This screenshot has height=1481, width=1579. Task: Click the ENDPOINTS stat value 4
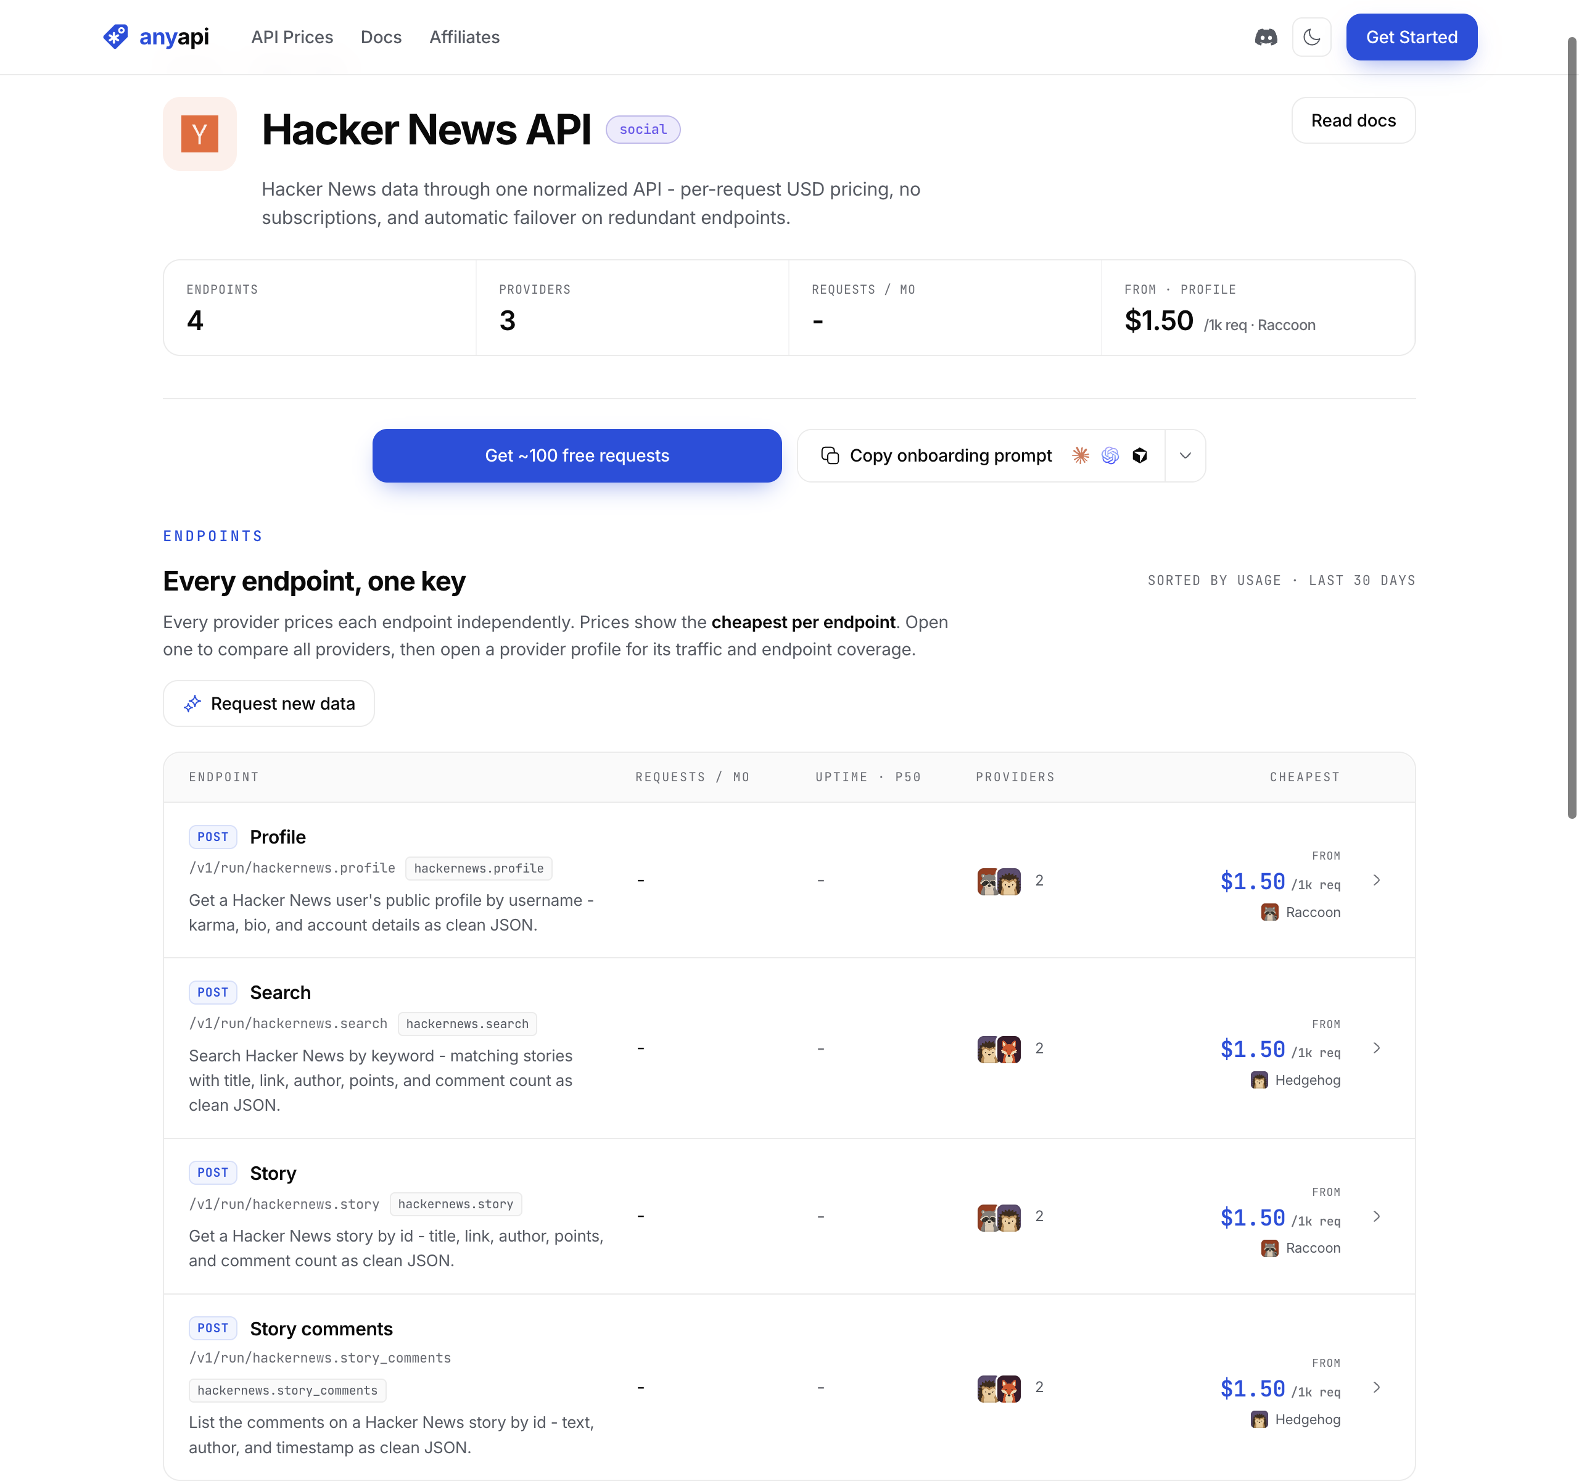(196, 320)
